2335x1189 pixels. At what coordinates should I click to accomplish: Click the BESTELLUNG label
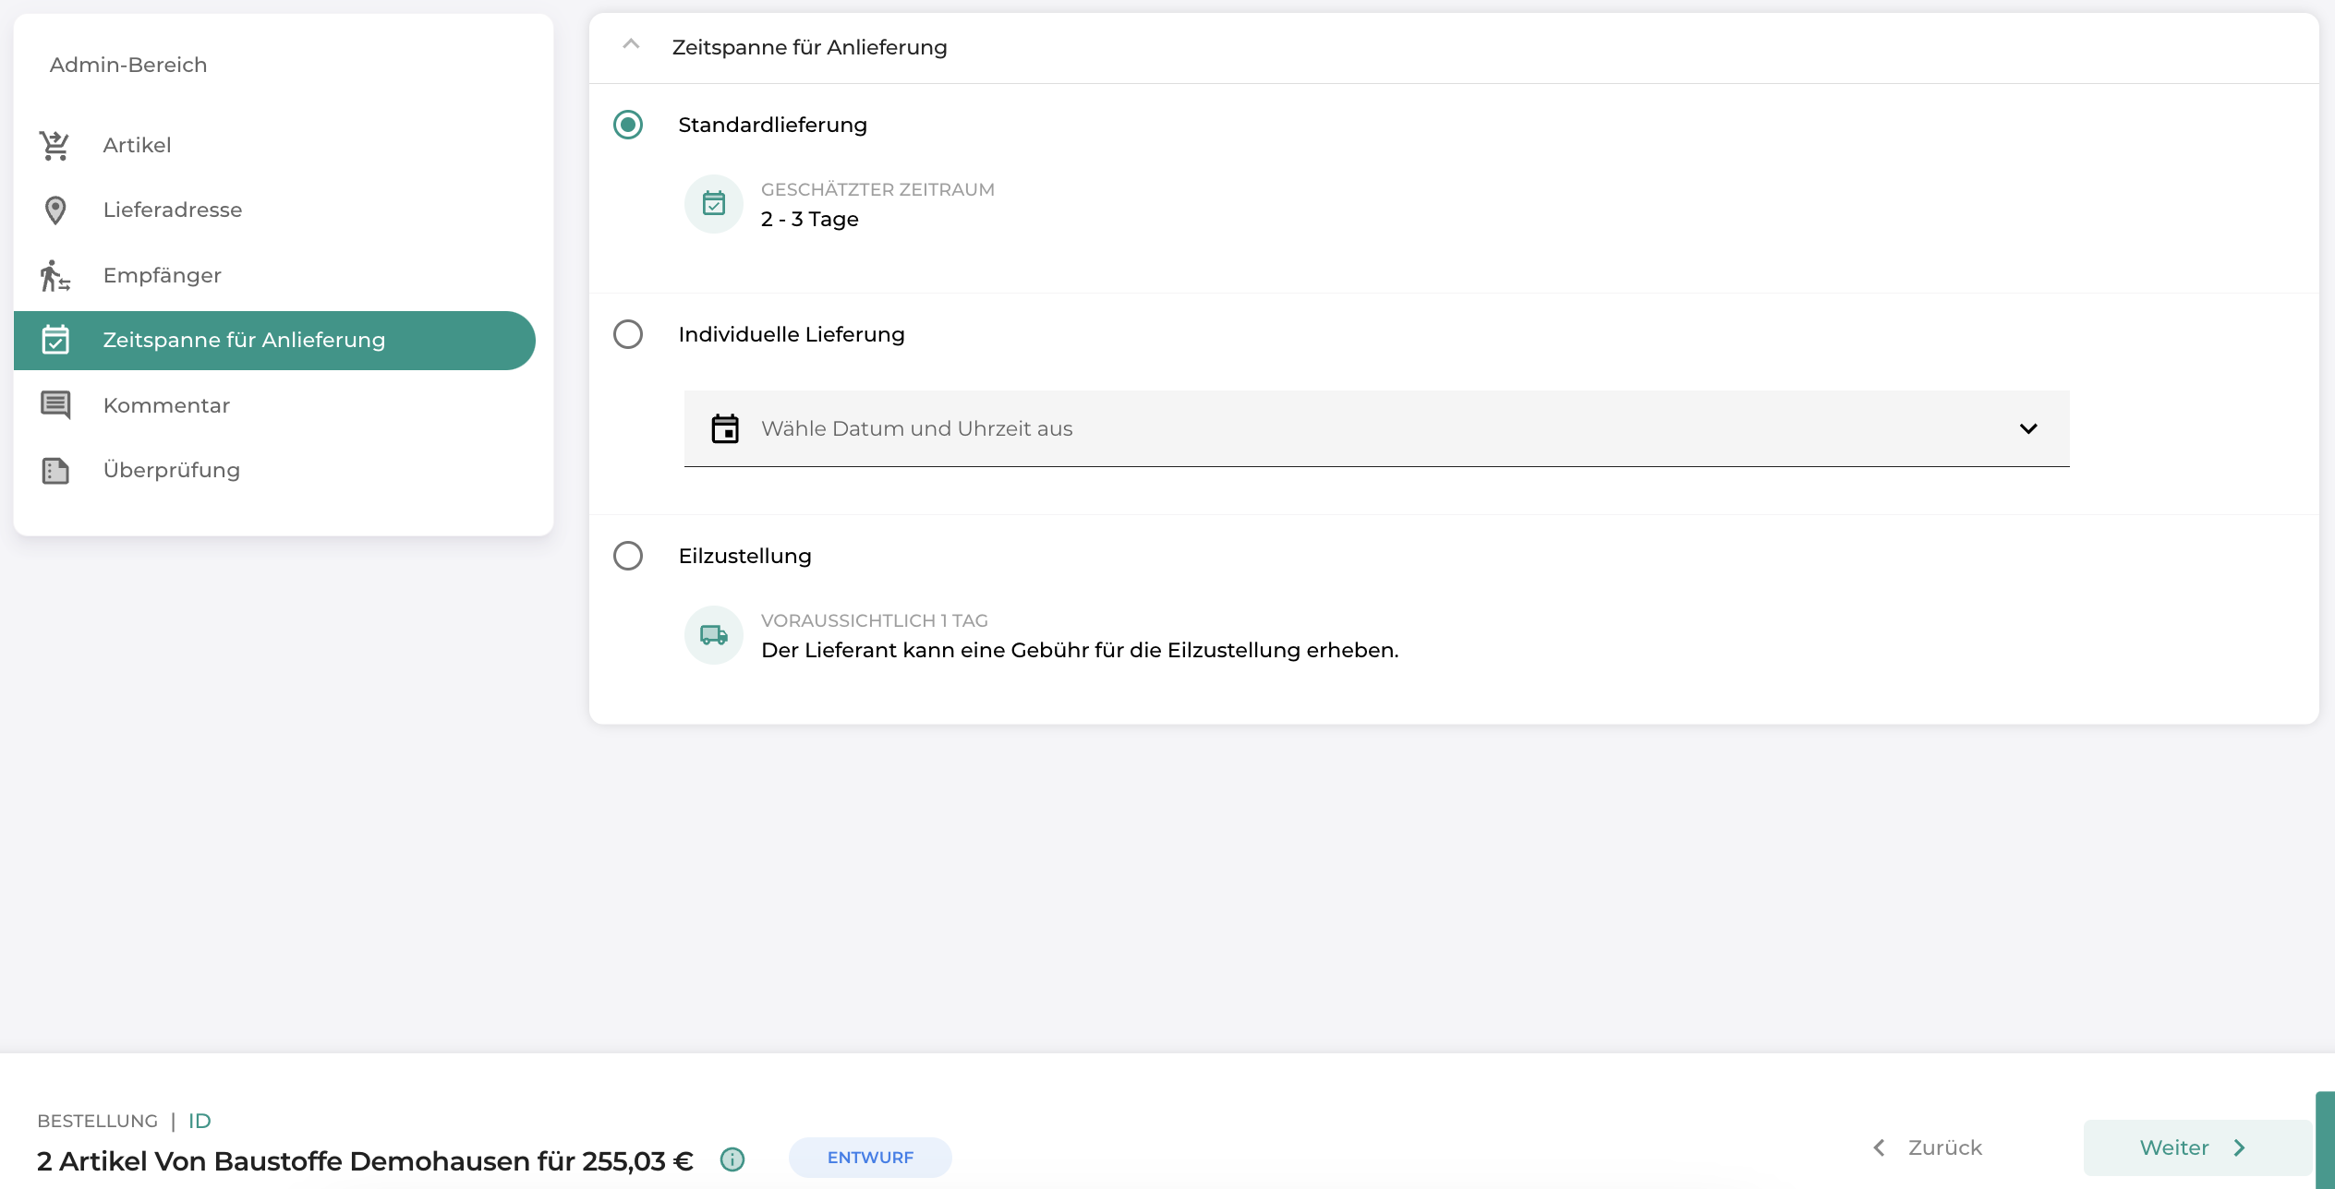point(97,1121)
